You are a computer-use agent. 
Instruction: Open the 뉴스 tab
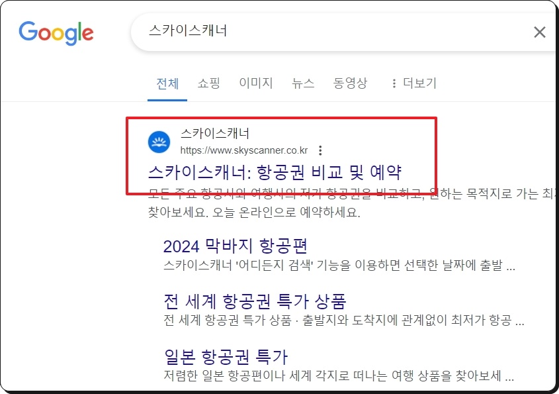point(303,83)
